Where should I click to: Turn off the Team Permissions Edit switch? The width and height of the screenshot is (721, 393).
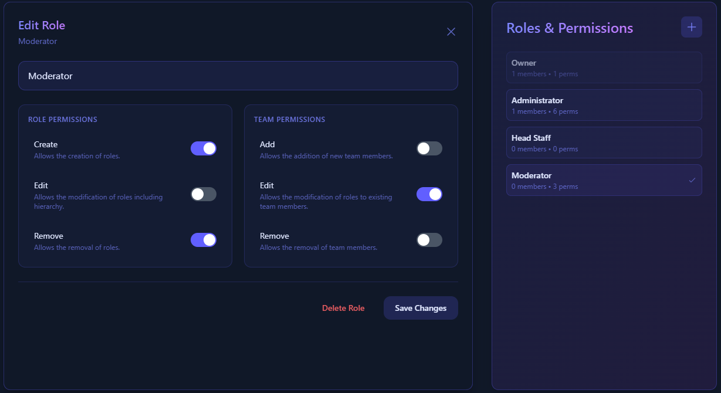click(429, 194)
